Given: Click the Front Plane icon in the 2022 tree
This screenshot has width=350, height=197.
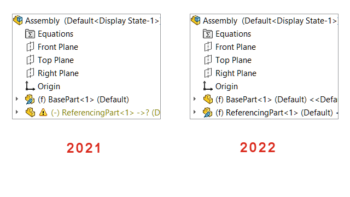Looking at the screenshot, I should click(x=208, y=47).
